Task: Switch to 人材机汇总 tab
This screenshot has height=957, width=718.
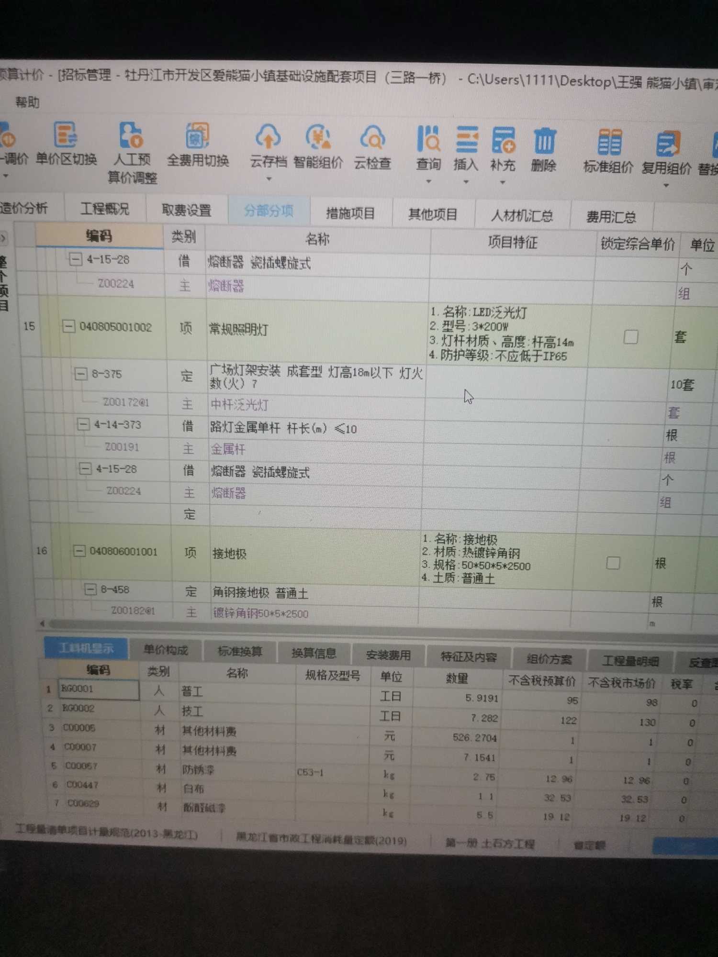Action: coord(522,216)
